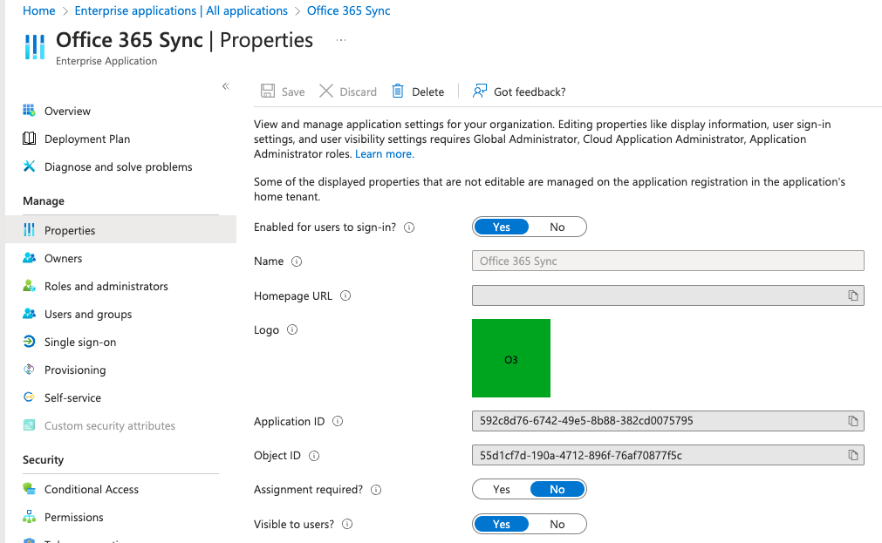Set Visible to users to Yes

pyautogui.click(x=501, y=524)
